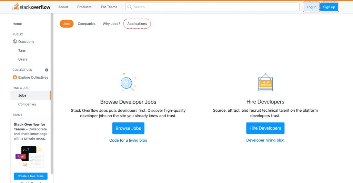353x183 pixels.
Task: Click the Explore Collectives star icon
Action: pos(15,77)
